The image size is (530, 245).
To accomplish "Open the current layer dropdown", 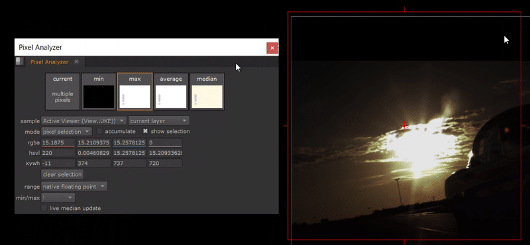I will click(159, 121).
